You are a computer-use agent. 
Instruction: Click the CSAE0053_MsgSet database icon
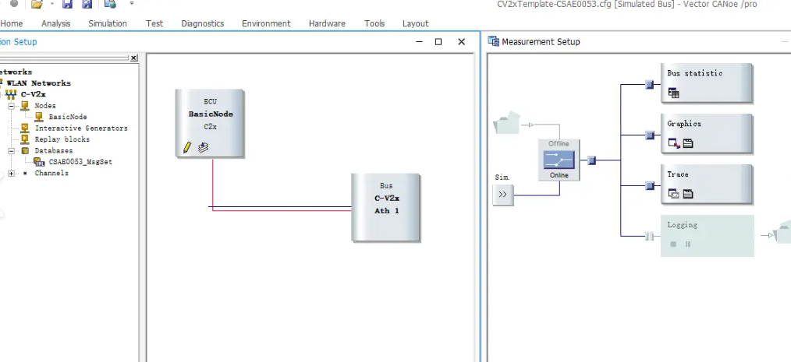pyautogui.click(x=39, y=162)
